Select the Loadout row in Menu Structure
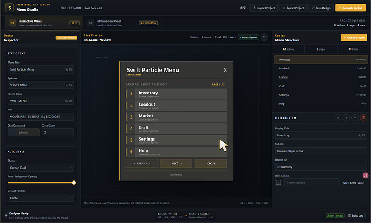371x223 pixels. [x=321, y=68]
